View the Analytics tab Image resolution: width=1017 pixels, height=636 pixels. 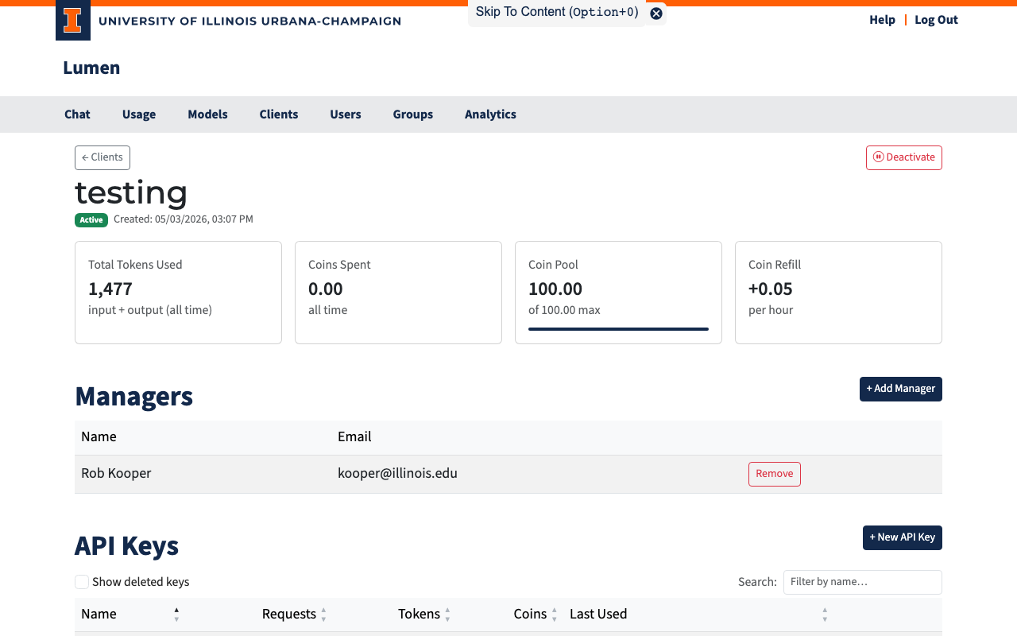tap(490, 114)
